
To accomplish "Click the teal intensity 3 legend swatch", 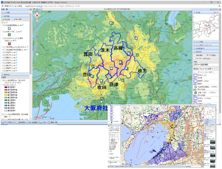I will coord(6,103).
